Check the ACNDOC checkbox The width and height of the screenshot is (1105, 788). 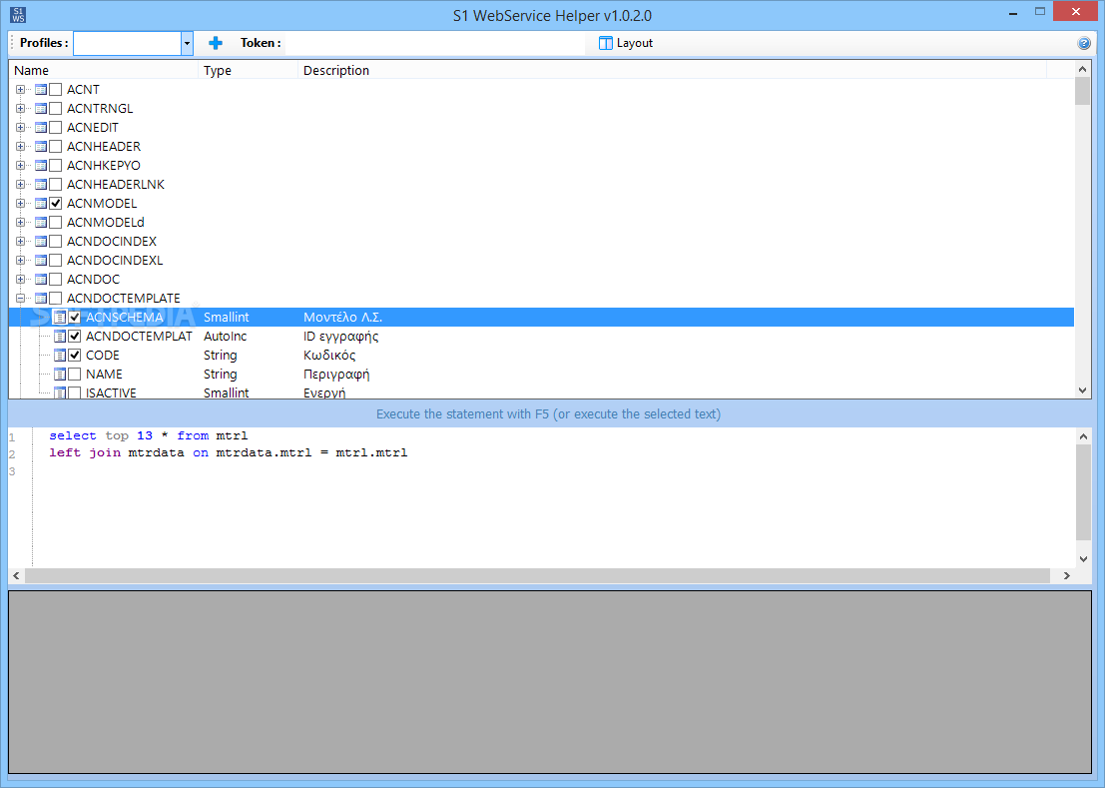point(56,280)
